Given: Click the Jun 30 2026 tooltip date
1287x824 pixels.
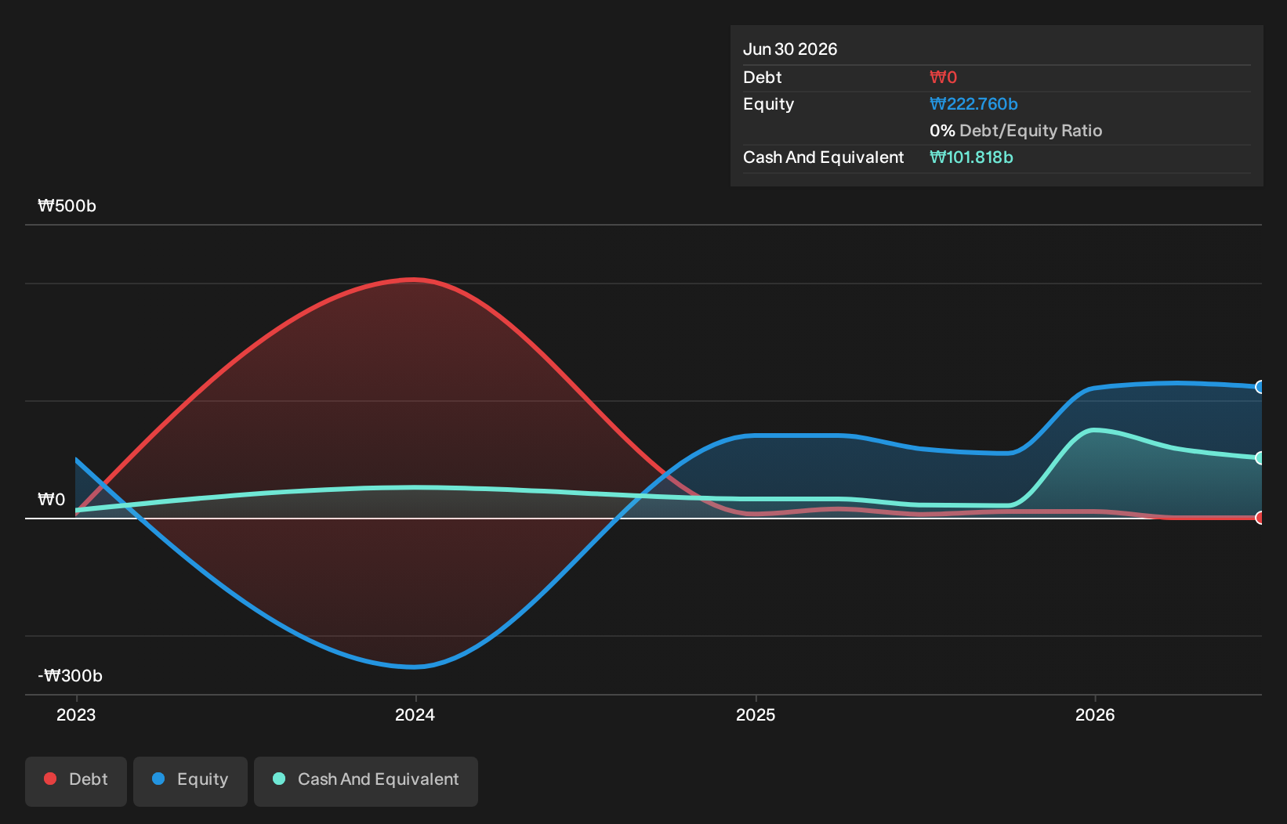Looking at the screenshot, I should (x=790, y=49).
